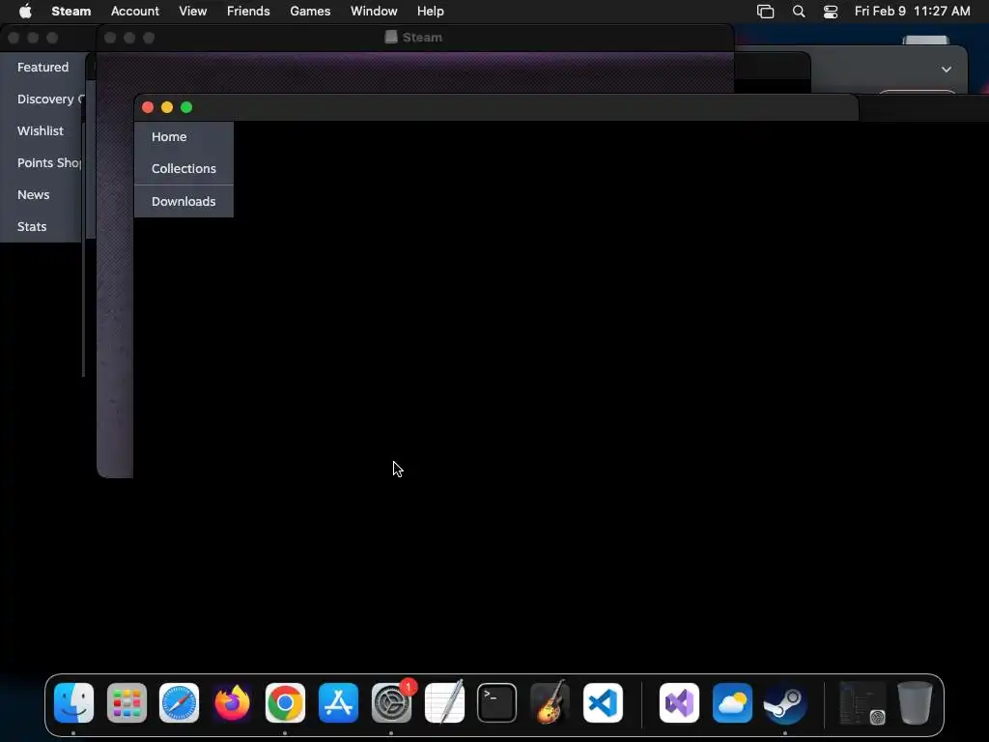The width and height of the screenshot is (989, 742).
Task: Select Home in the library dropdown
Action: click(184, 137)
